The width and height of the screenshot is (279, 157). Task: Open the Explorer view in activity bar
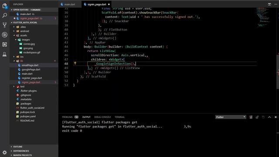[5, 6]
